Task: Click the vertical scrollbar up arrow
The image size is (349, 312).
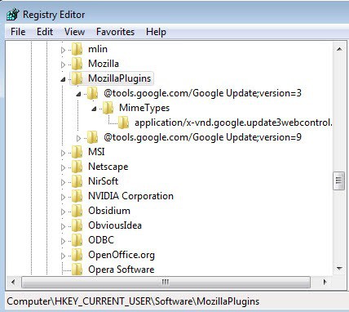Action: pyautogui.click(x=339, y=49)
